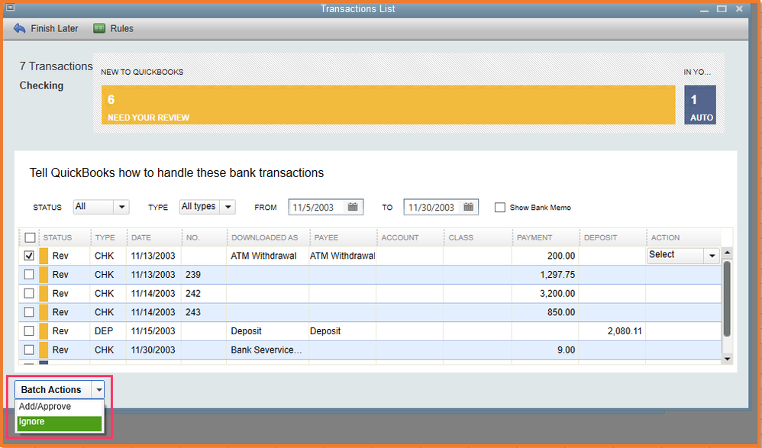
Task: Toggle the select-all header checkbox
Action: tap(30, 237)
